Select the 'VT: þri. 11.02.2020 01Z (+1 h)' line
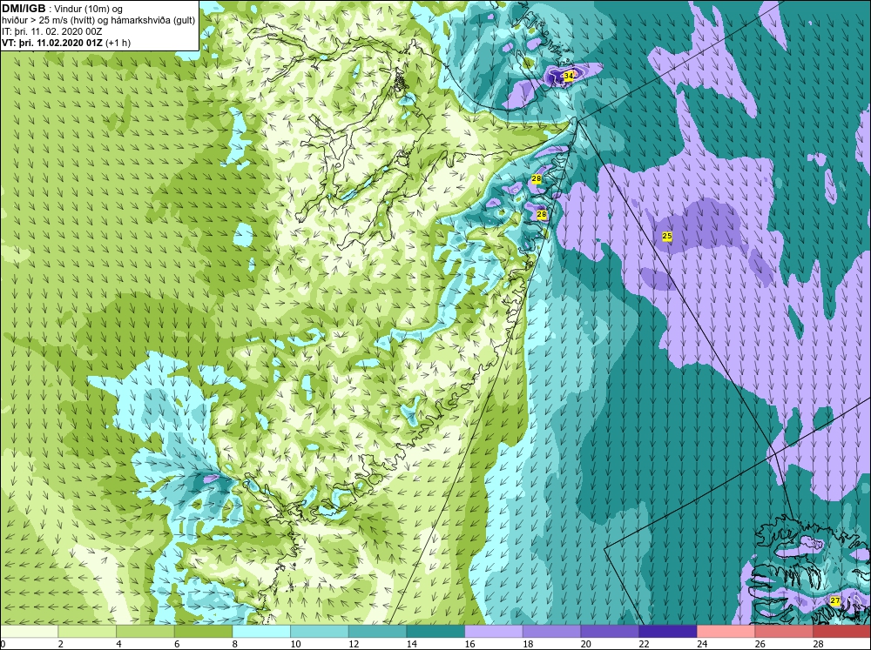This screenshot has width=871, height=650. pyautogui.click(x=66, y=43)
